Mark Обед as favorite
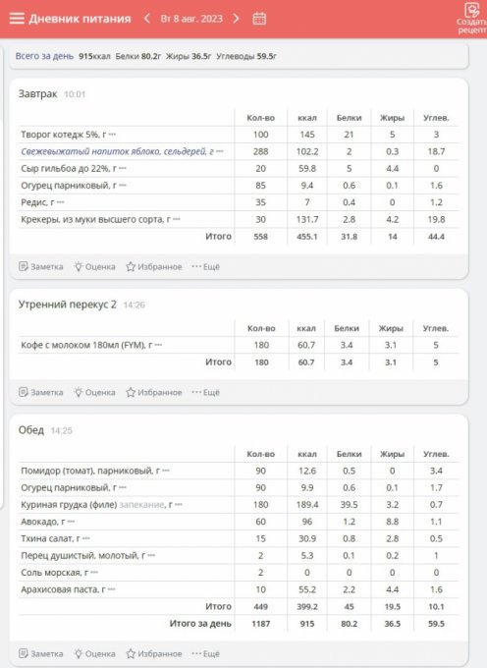 tap(154, 653)
